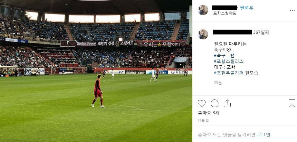Click the commenter avatar beside the caption
The image size is (297, 142).
pos(203,34)
